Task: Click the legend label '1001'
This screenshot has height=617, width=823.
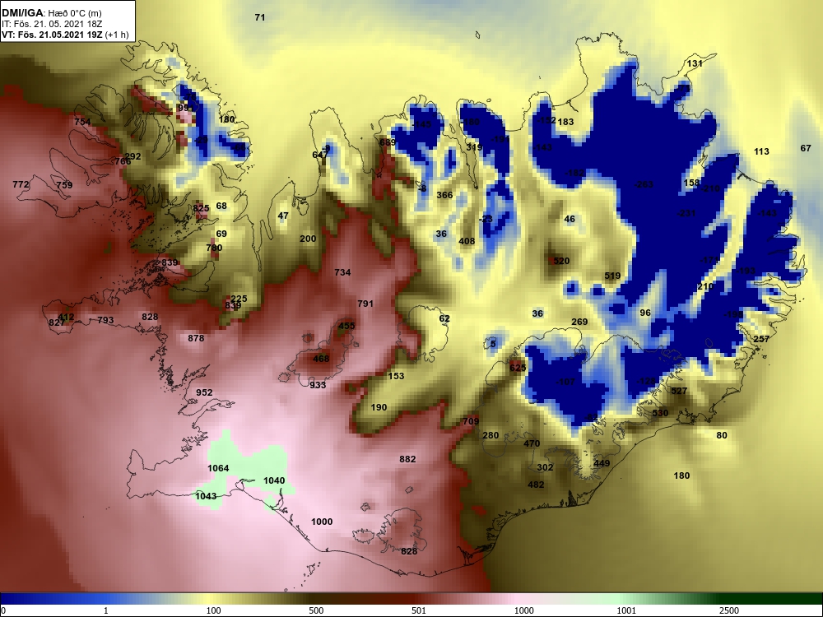Action: click(x=626, y=610)
